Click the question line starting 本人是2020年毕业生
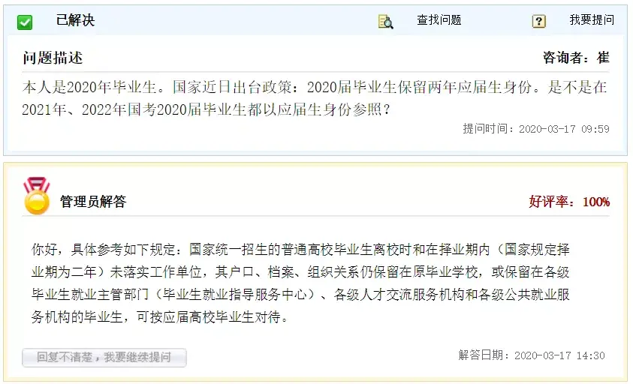This screenshot has height=384, width=633. [x=315, y=87]
